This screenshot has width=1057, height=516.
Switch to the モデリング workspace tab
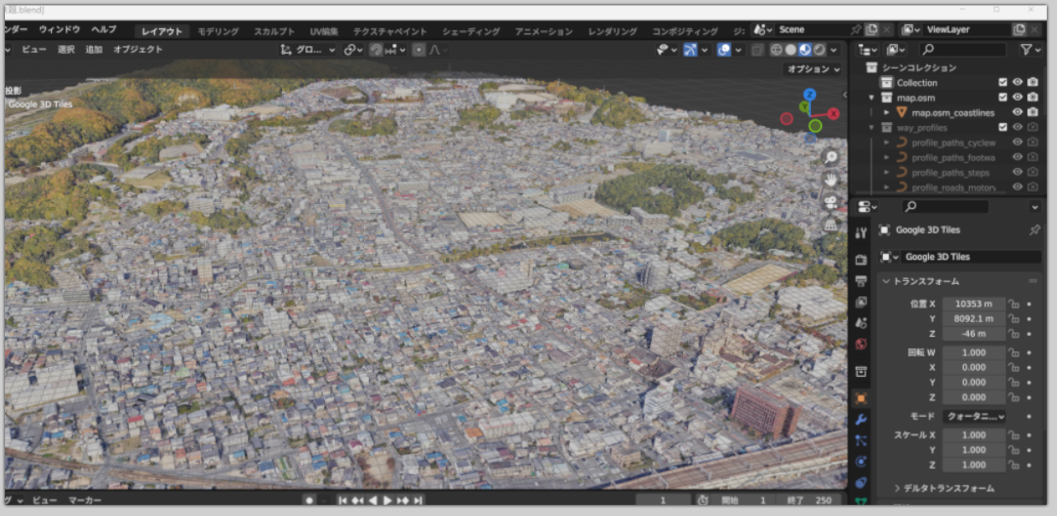219,32
